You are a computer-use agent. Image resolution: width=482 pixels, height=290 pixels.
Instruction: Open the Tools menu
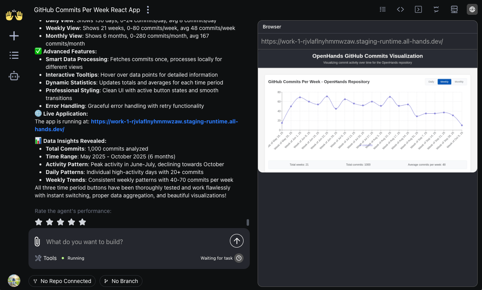46,258
